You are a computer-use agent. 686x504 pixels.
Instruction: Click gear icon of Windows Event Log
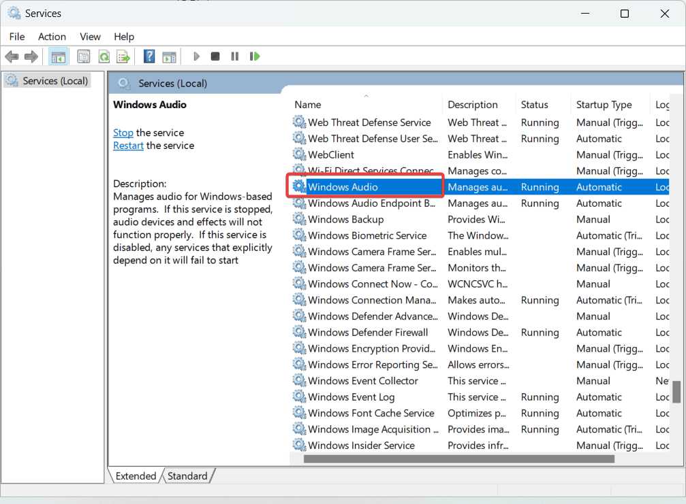pyautogui.click(x=300, y=397)
